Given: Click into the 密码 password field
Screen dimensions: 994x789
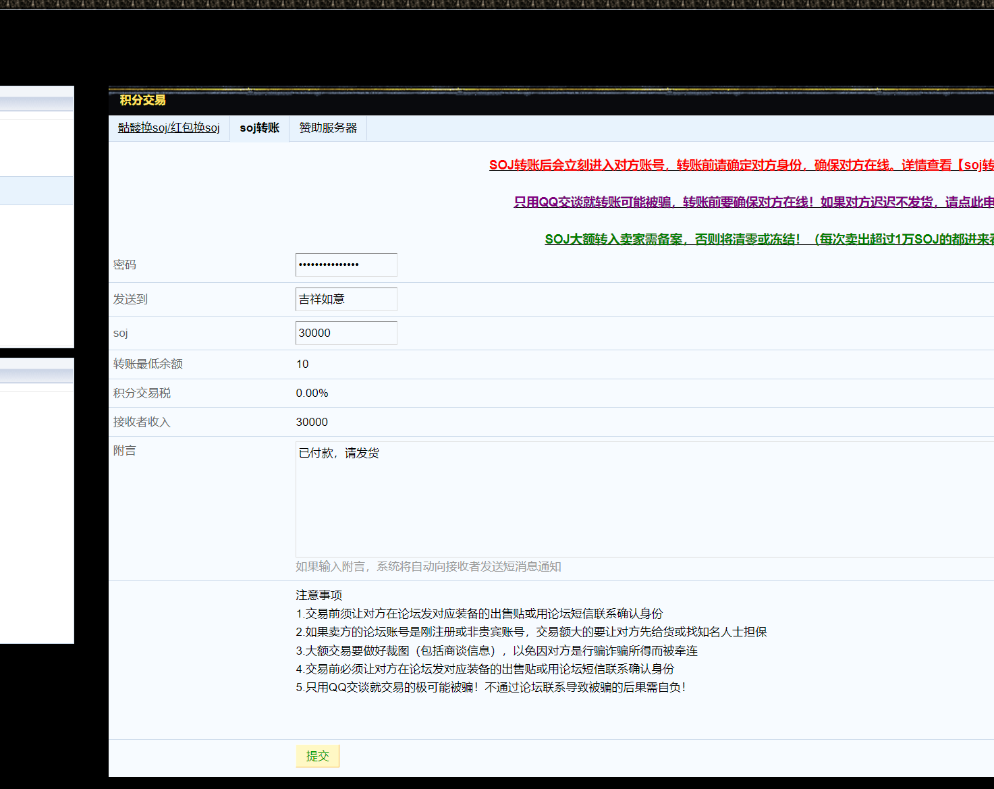Looking at the screenshot, I should 346,265.
